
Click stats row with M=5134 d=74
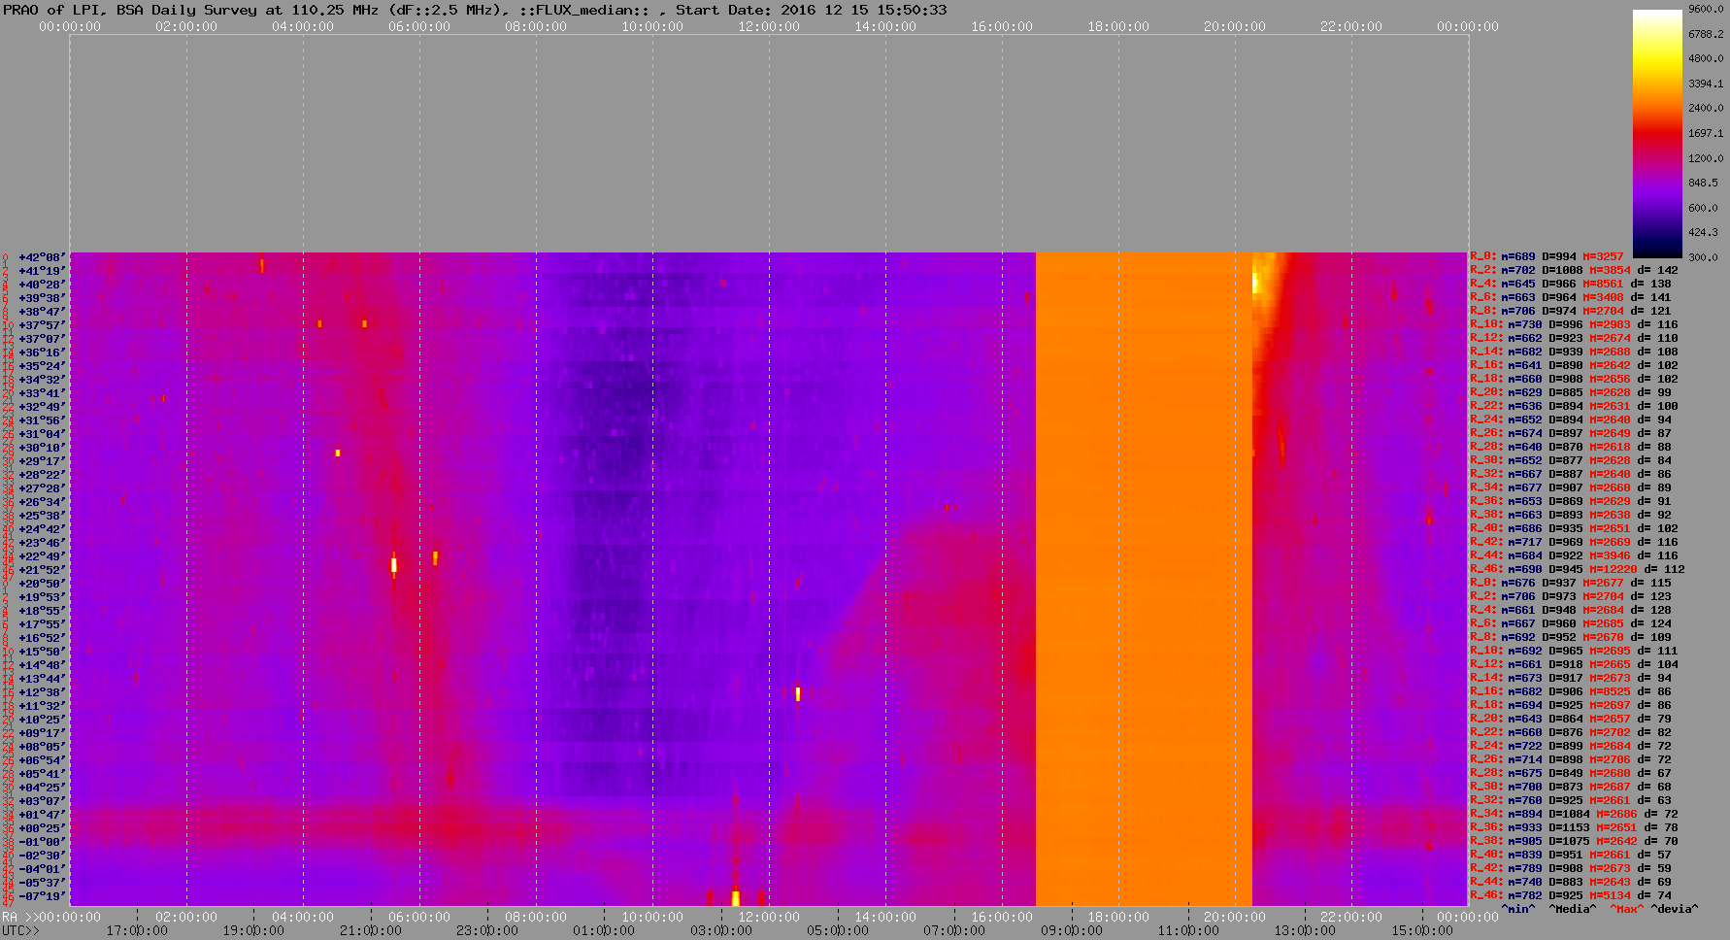click(1571, 896)
